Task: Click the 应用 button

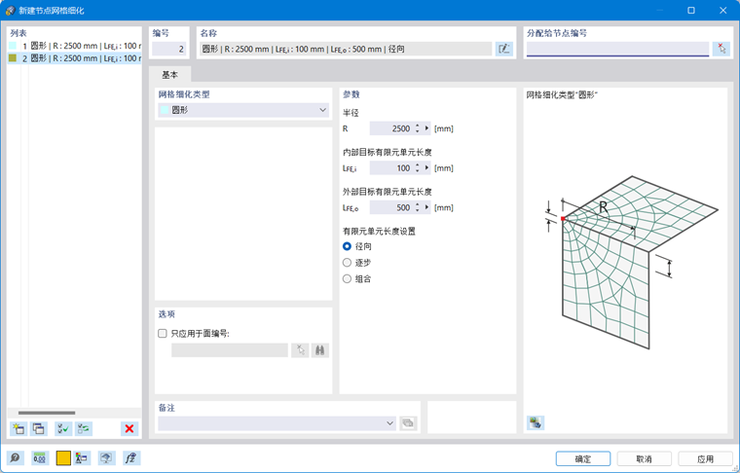Action: point(706,458)
